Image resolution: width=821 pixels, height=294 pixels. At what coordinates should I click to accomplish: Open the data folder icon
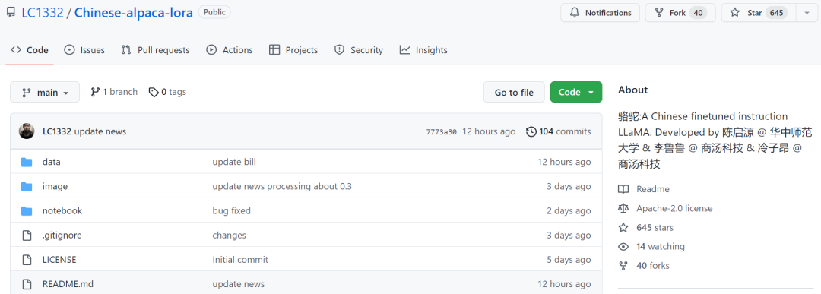27,162
